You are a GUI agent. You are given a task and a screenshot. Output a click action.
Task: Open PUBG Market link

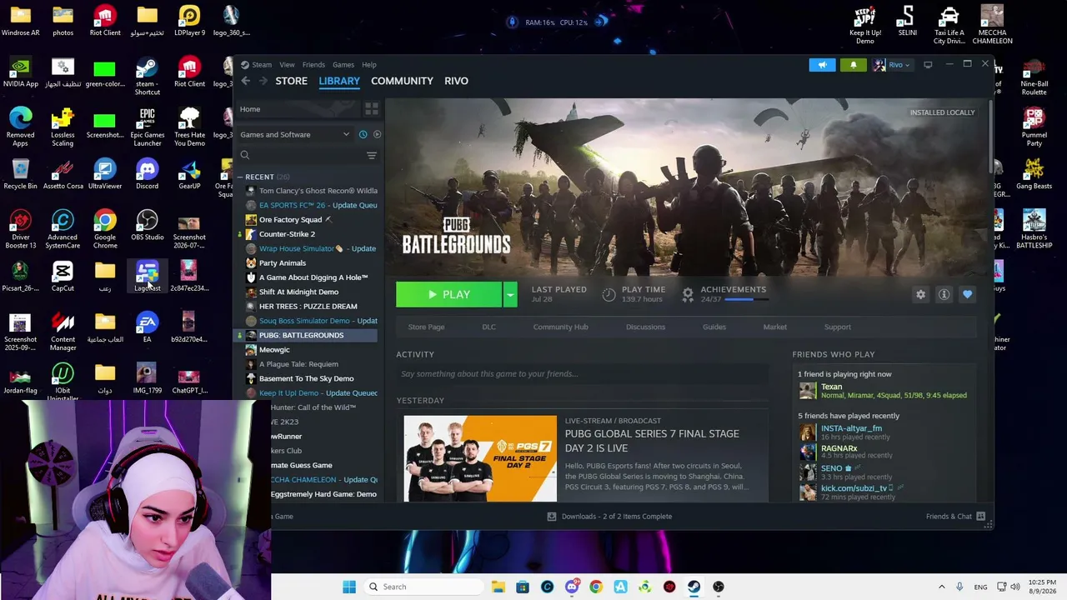point(774,327)
